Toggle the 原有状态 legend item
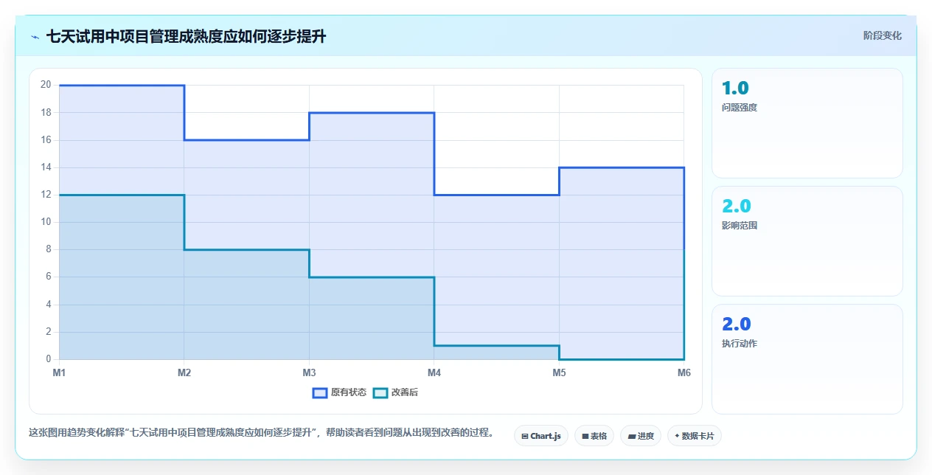The height and width of the screenshot is (475, 932). (x=339, y=392)
